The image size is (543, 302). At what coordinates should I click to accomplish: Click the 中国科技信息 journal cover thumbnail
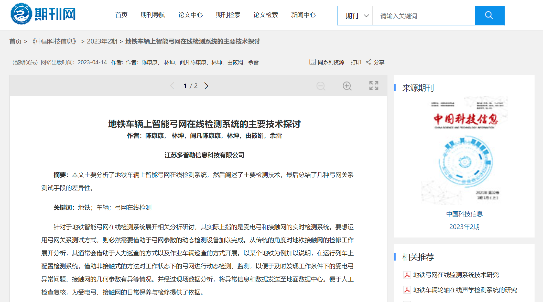pyautogui.click(x=464, y=150)
